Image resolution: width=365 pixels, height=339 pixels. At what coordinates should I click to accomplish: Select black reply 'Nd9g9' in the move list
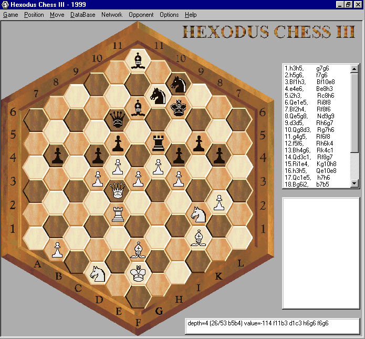pos(326,116)
